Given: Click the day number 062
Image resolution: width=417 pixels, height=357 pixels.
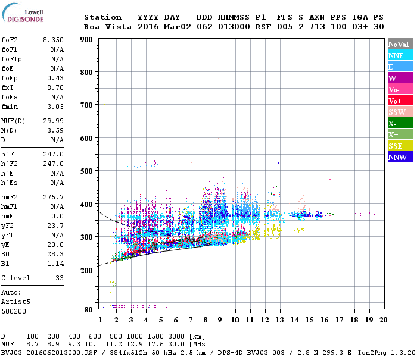Looking at the screenshot, I should (x=204, y=27).
